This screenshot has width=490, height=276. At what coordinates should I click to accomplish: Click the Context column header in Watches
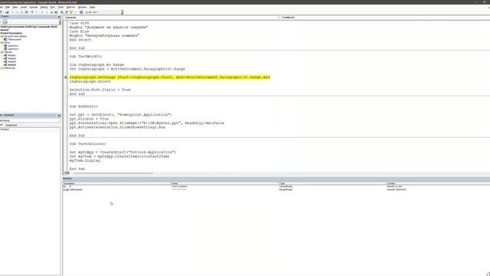(438, 184)
